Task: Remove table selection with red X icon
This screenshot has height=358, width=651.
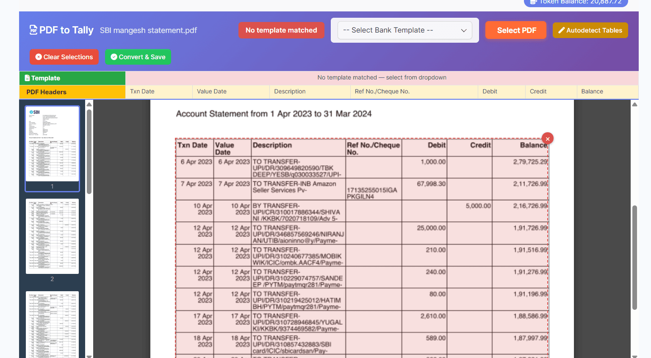Action: click(x=547, y=139)
